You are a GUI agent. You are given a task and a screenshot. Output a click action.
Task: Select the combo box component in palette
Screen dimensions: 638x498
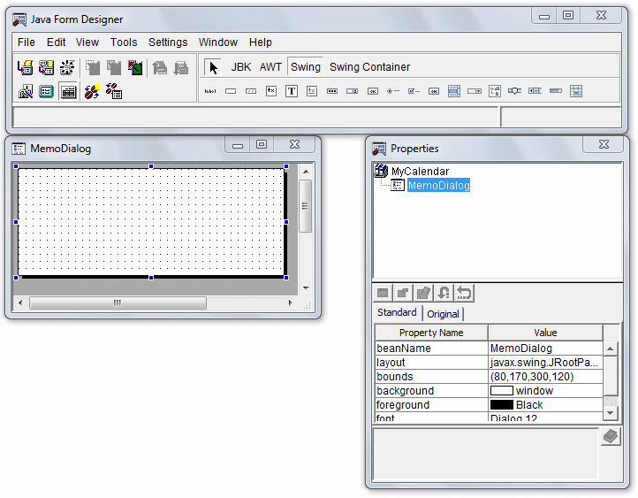(x=475, y=91)
